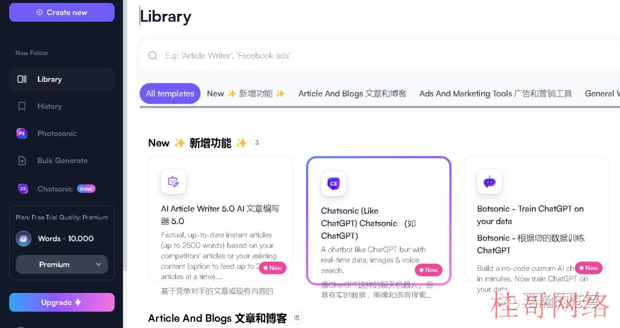Click the template search input field

pos(379,55)
